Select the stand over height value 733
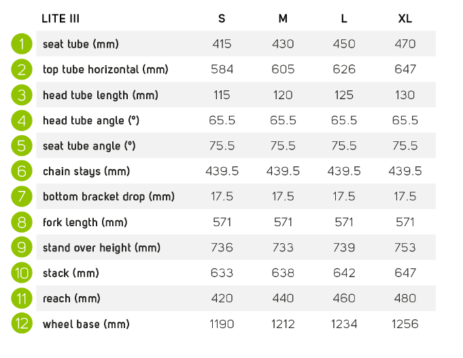 283,247
